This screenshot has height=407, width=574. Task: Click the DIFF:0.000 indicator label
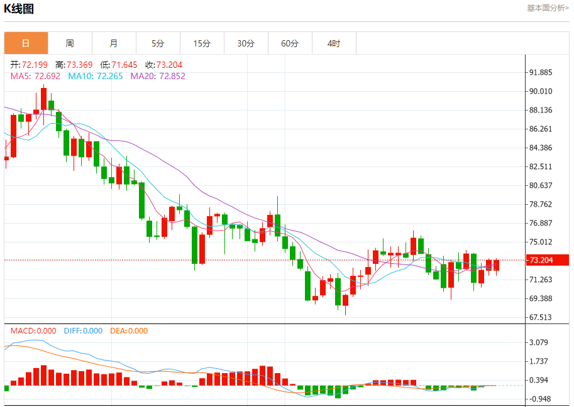click(x=83, y=331)
